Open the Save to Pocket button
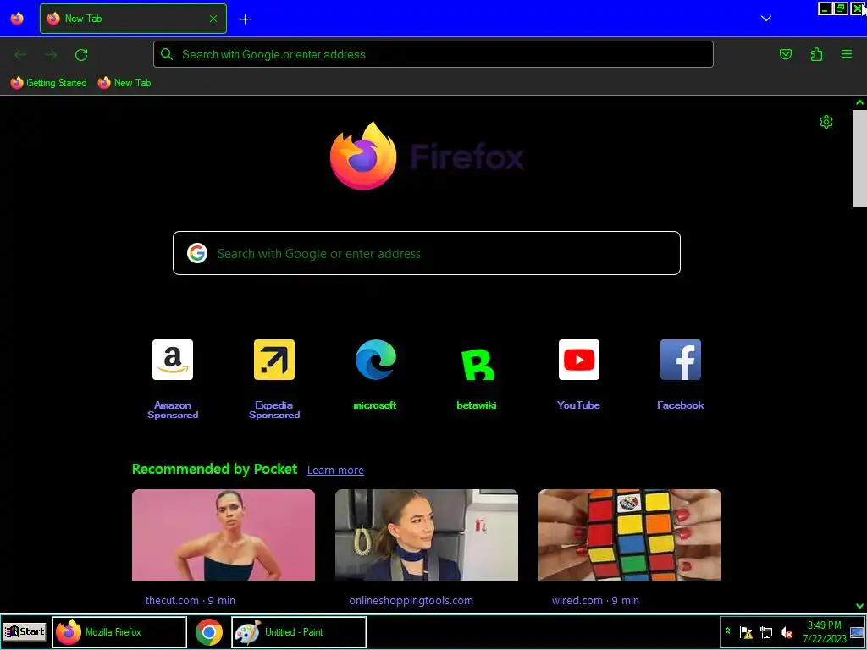The image size is (867, 650). coord(785,54)
